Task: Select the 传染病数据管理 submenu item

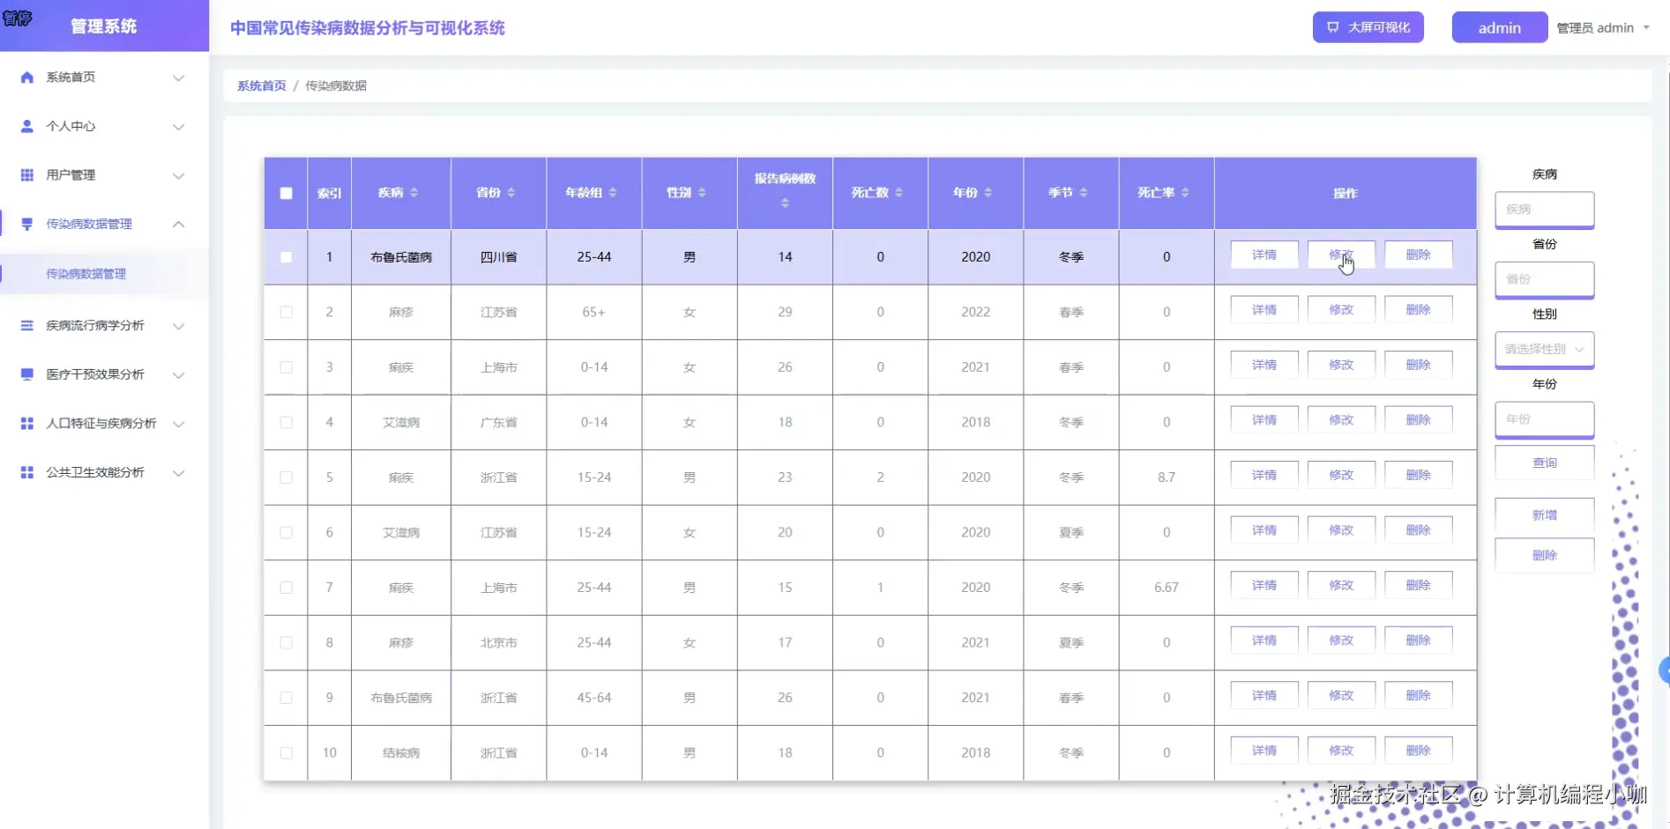Action: [x=104, y=274]
